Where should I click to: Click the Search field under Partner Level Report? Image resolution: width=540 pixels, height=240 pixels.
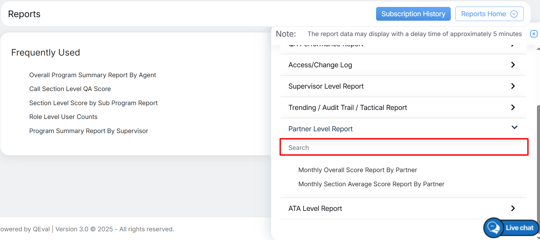(x=404, y=147)
